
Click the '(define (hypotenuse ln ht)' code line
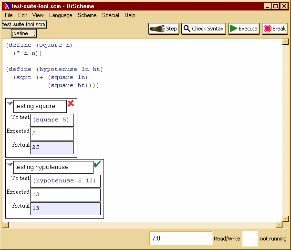tap(54, 69)
